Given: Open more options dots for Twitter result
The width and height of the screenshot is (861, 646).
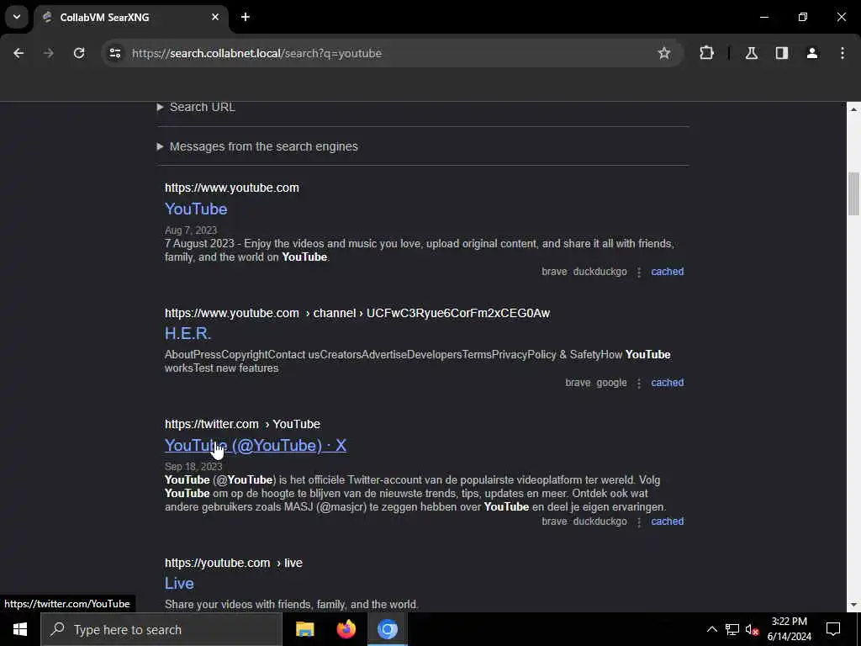Looking at the screenshot, I should click(x=639, y=522).
